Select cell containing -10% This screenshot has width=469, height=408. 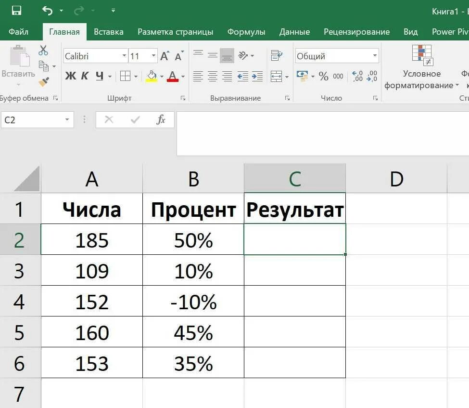(x=193, y=302)
